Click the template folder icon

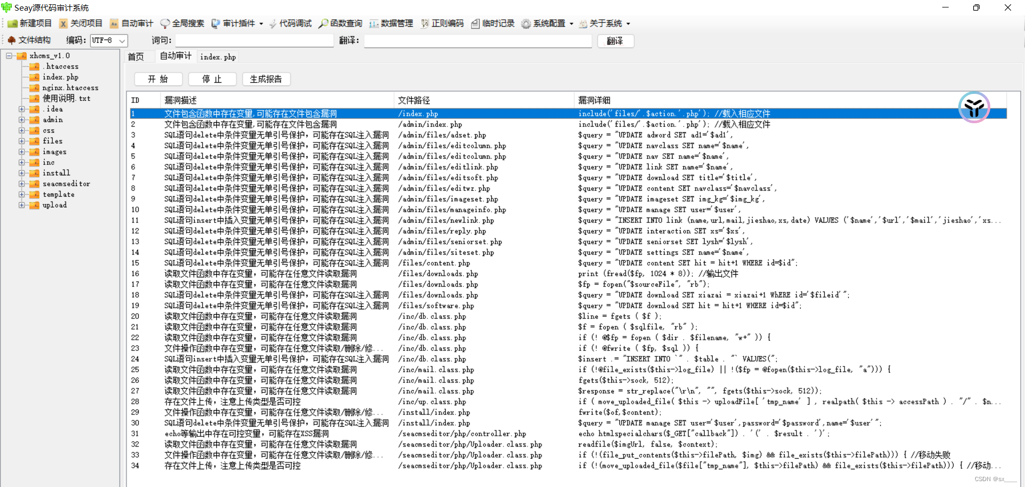(35, 194)
